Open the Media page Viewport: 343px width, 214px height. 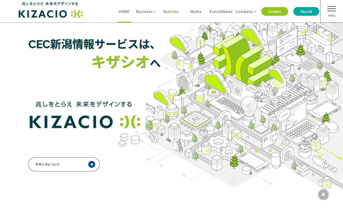196,12
